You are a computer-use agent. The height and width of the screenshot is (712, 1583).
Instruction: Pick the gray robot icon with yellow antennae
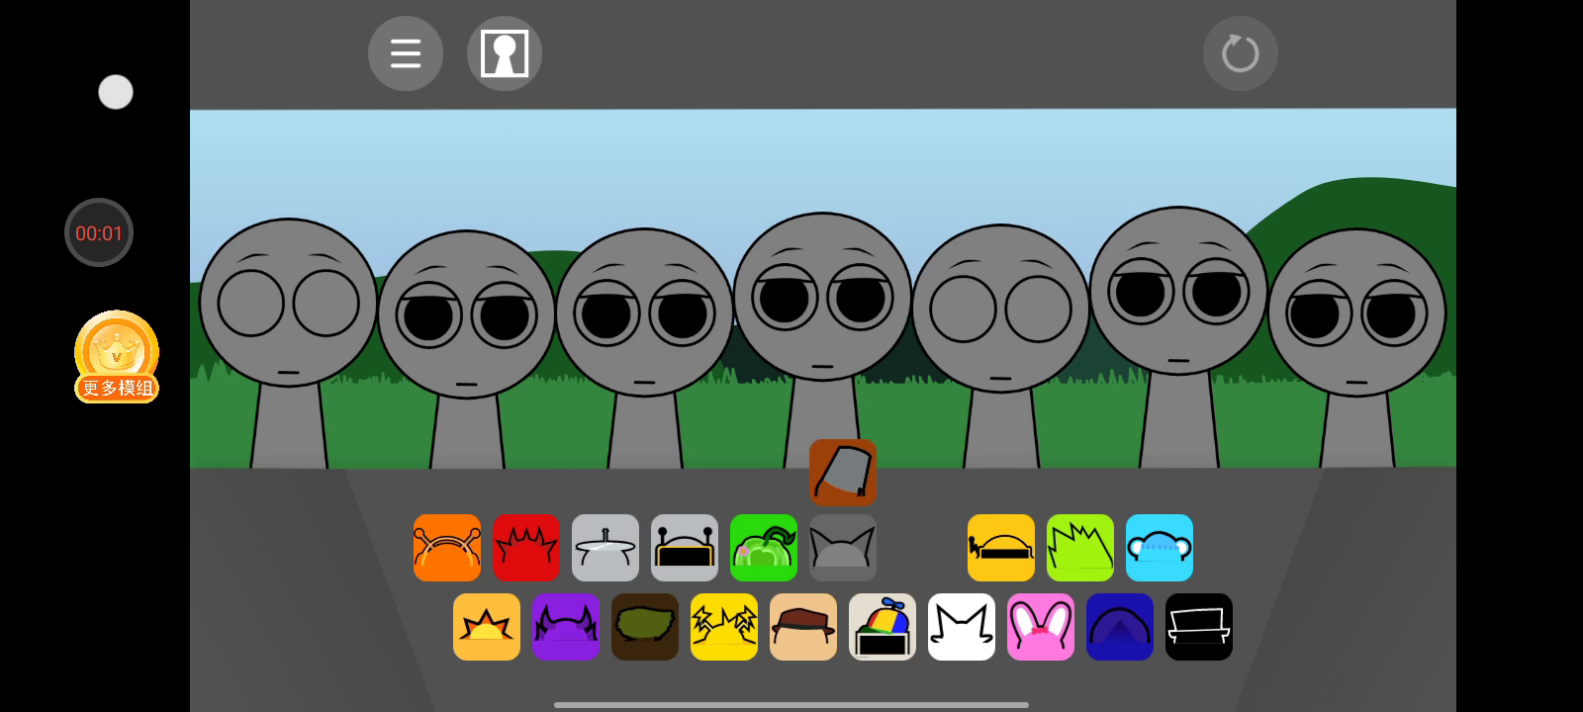685,548
